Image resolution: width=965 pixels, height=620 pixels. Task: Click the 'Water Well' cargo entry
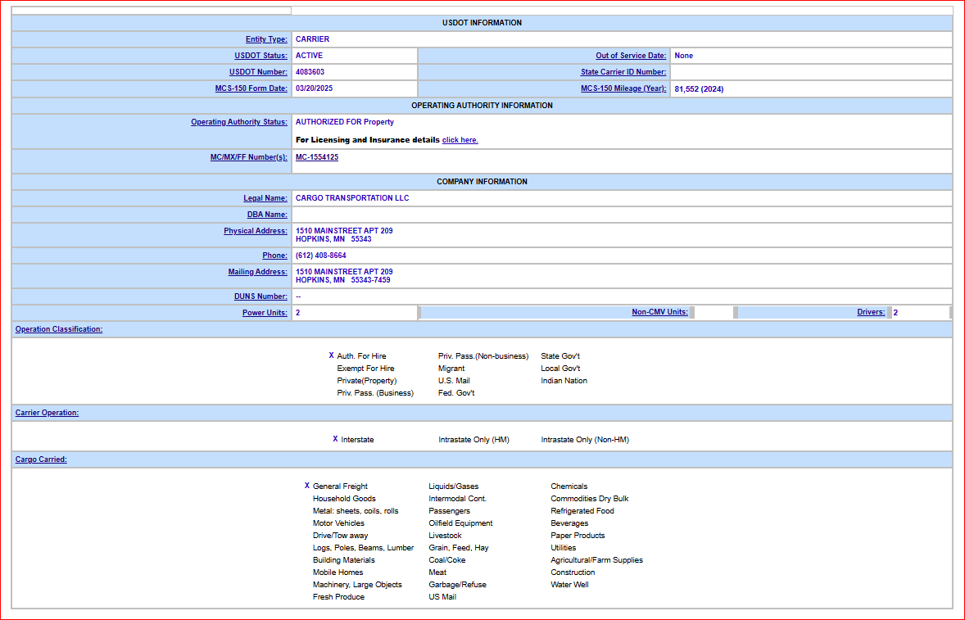click(x=569, y=585)
